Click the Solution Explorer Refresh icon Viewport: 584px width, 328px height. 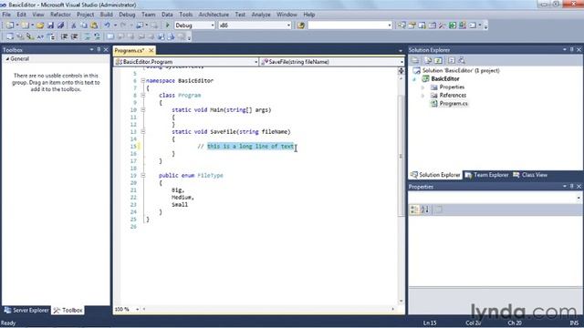pos(438,60)
